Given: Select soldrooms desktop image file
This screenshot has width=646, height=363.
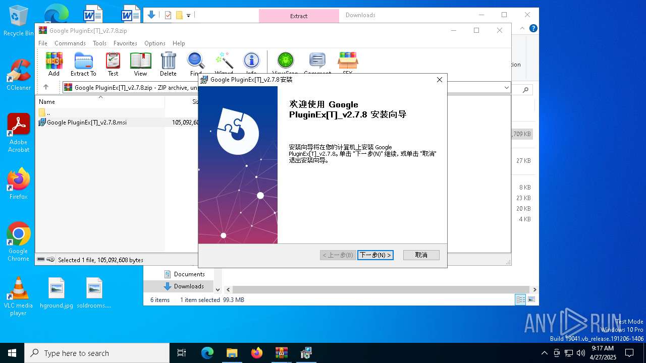Looking at the screenshot, I should (x=94, y=293).
